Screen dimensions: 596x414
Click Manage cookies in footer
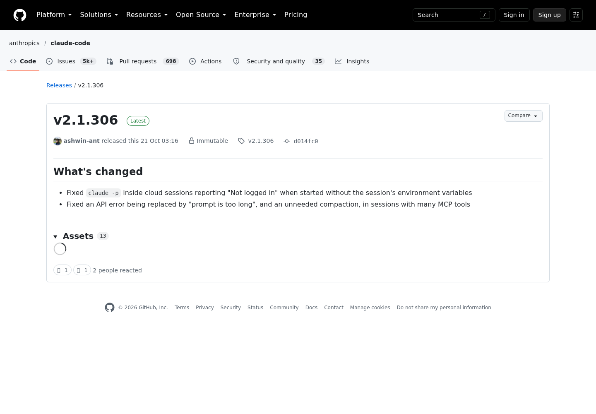370,308
